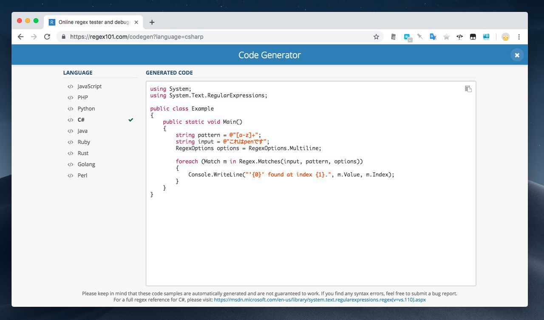Switch code language to Python
Screen dimensions: 544x320
click(x=86, y=109)
